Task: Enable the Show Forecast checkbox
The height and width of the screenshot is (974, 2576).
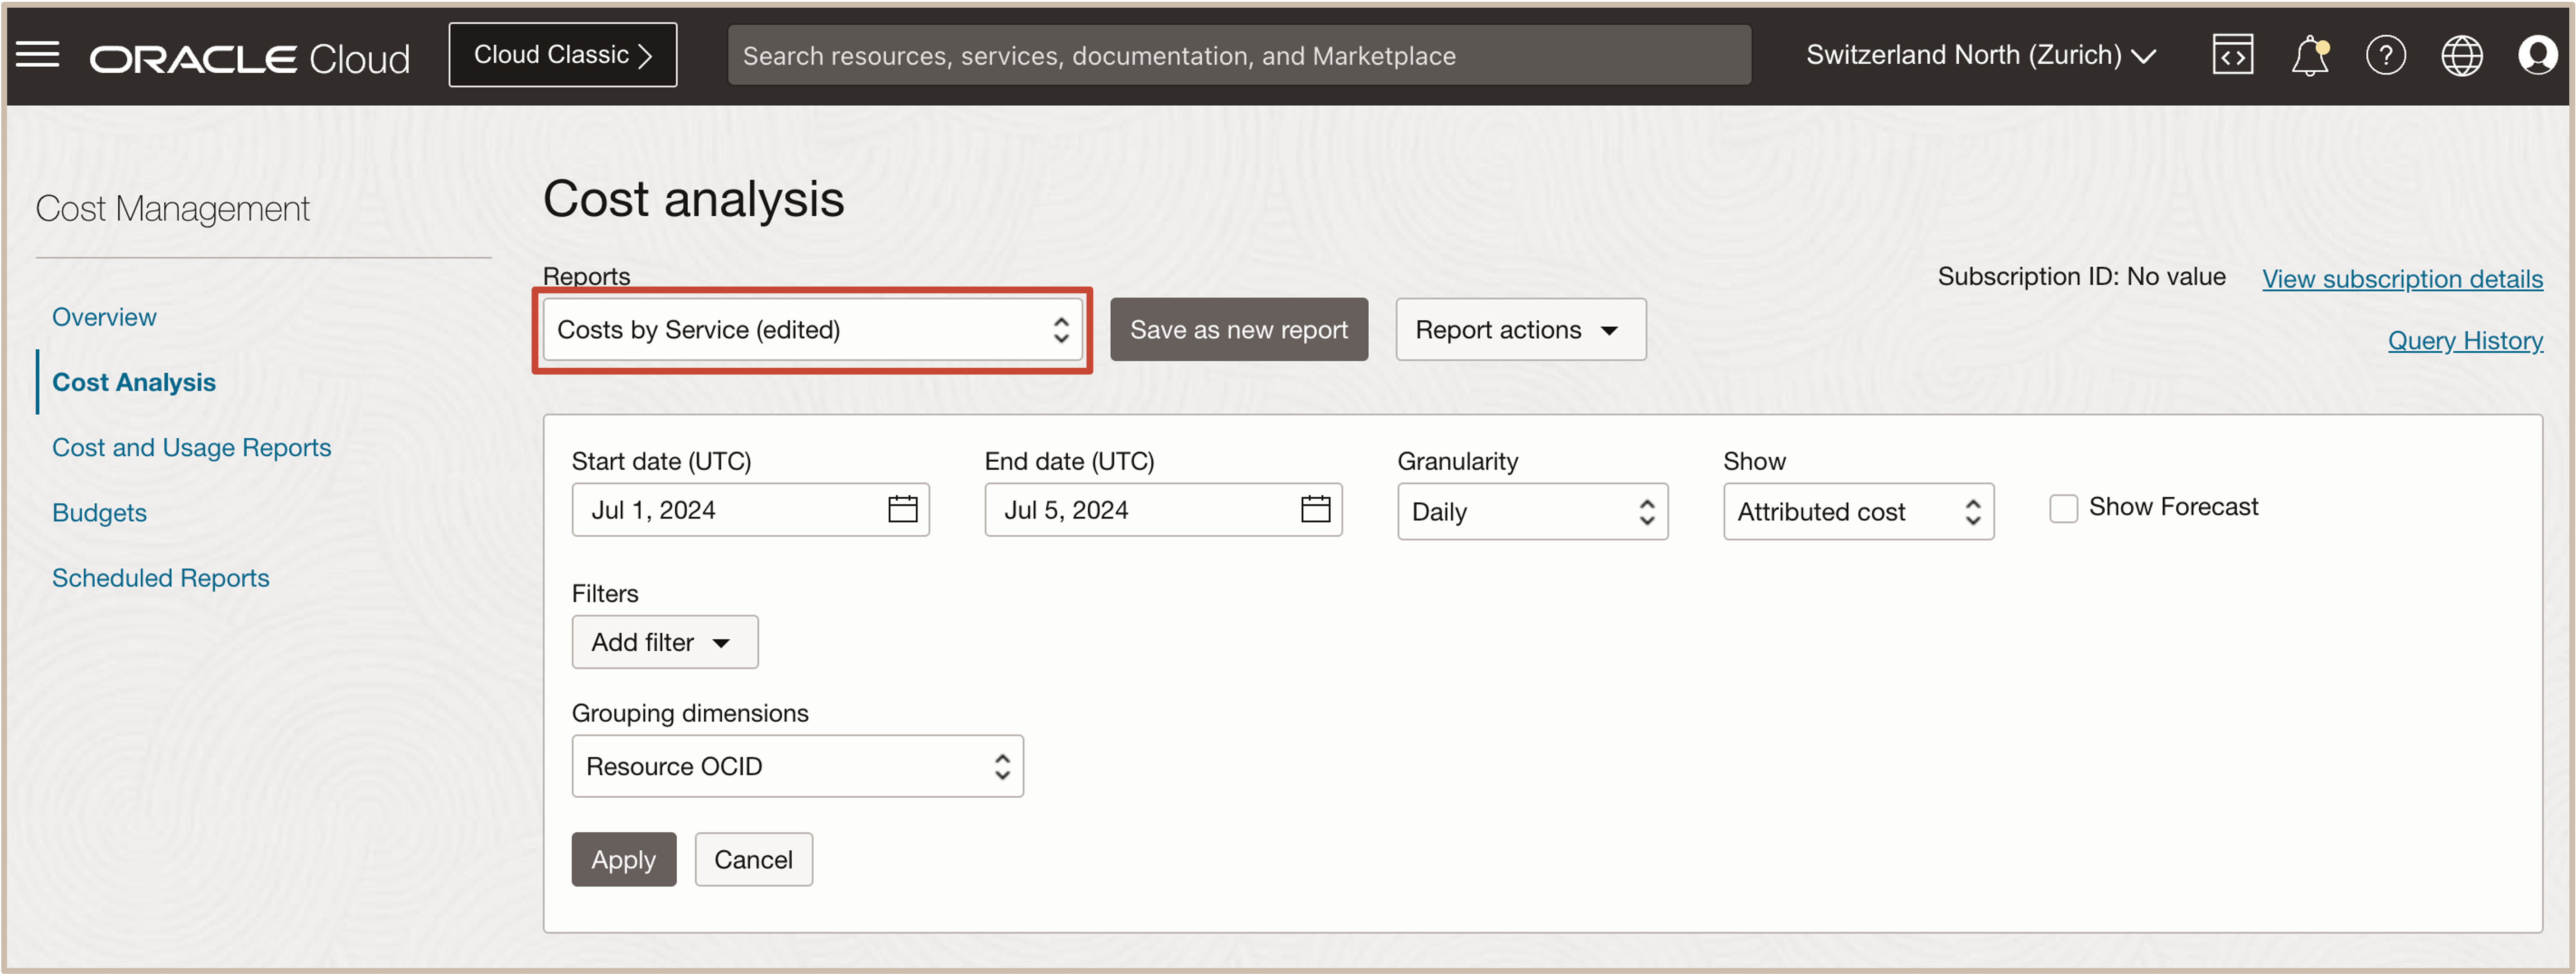Action: tap(2063, 508)
